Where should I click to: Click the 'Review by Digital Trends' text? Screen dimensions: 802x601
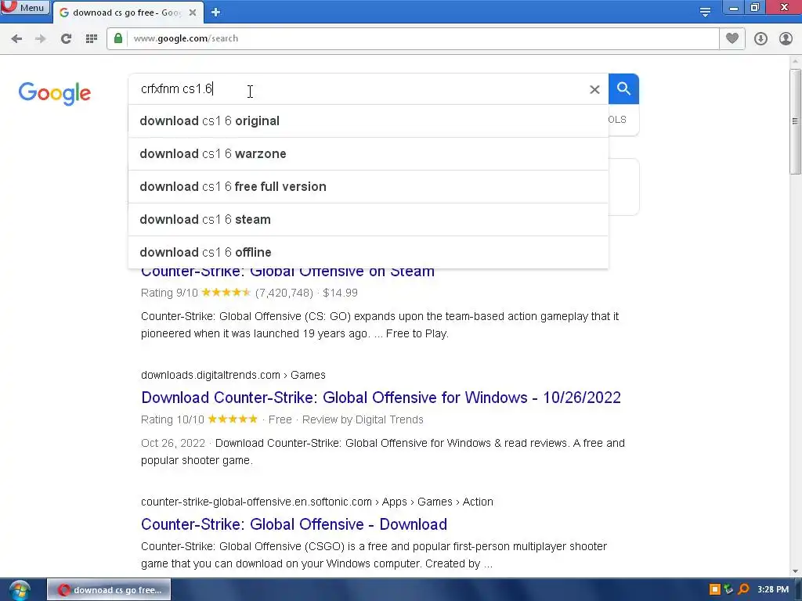pos(363,419)
